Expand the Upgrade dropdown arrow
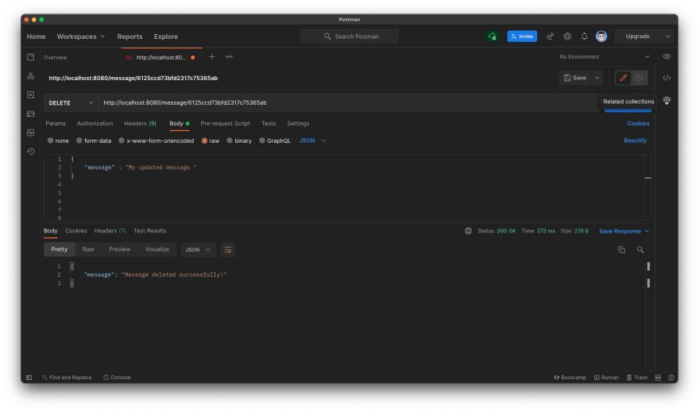 (x=667, y=36)
